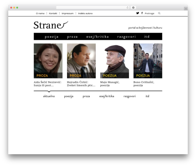
Task: Click the green maximize window dot
Action: click(17, 8)
